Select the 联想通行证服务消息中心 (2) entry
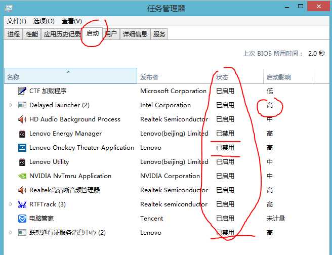Image resolution: width=332 pixels, height=255 pixels. click(67, 233)
